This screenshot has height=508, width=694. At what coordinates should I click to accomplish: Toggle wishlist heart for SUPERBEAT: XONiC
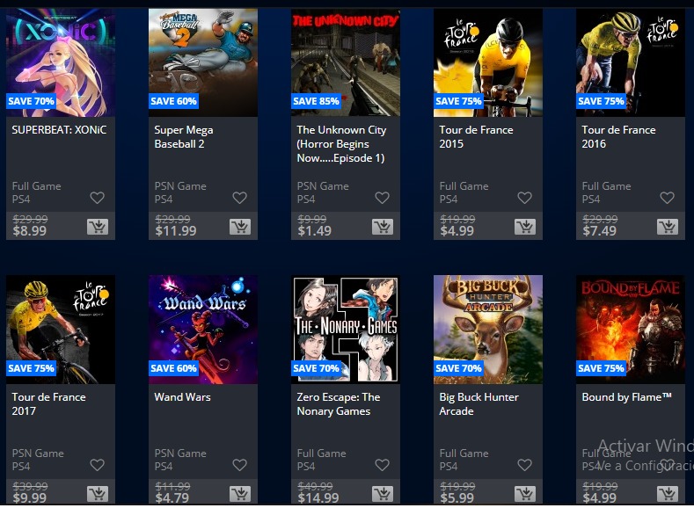pyautogui.click(x=98, y=198)
